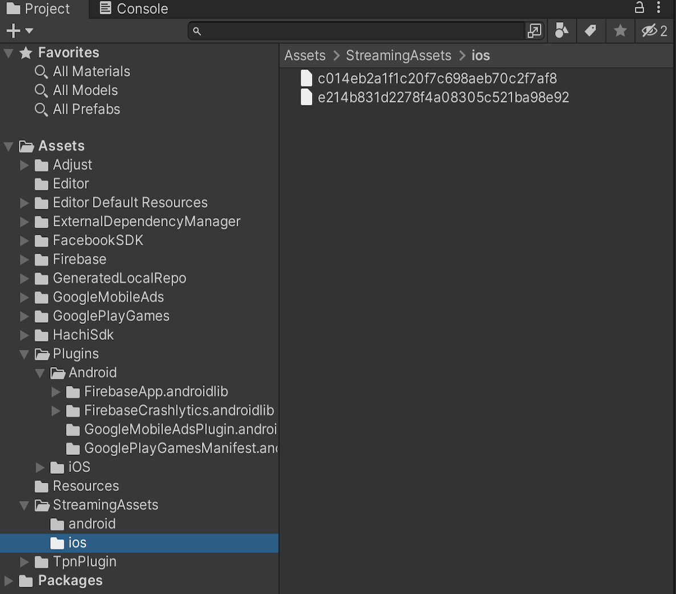Open the create dropdown arrow next to plus

(x=29, y=31)
